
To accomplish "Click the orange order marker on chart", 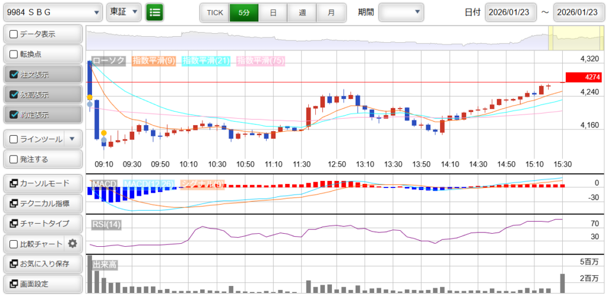I will click(x=104, y=133).
